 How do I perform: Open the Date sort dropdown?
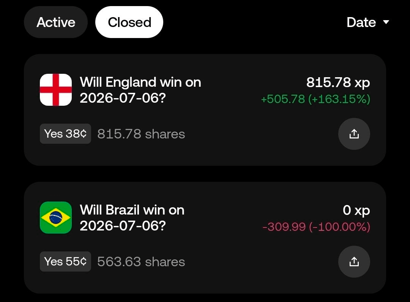tap(367, 22)
